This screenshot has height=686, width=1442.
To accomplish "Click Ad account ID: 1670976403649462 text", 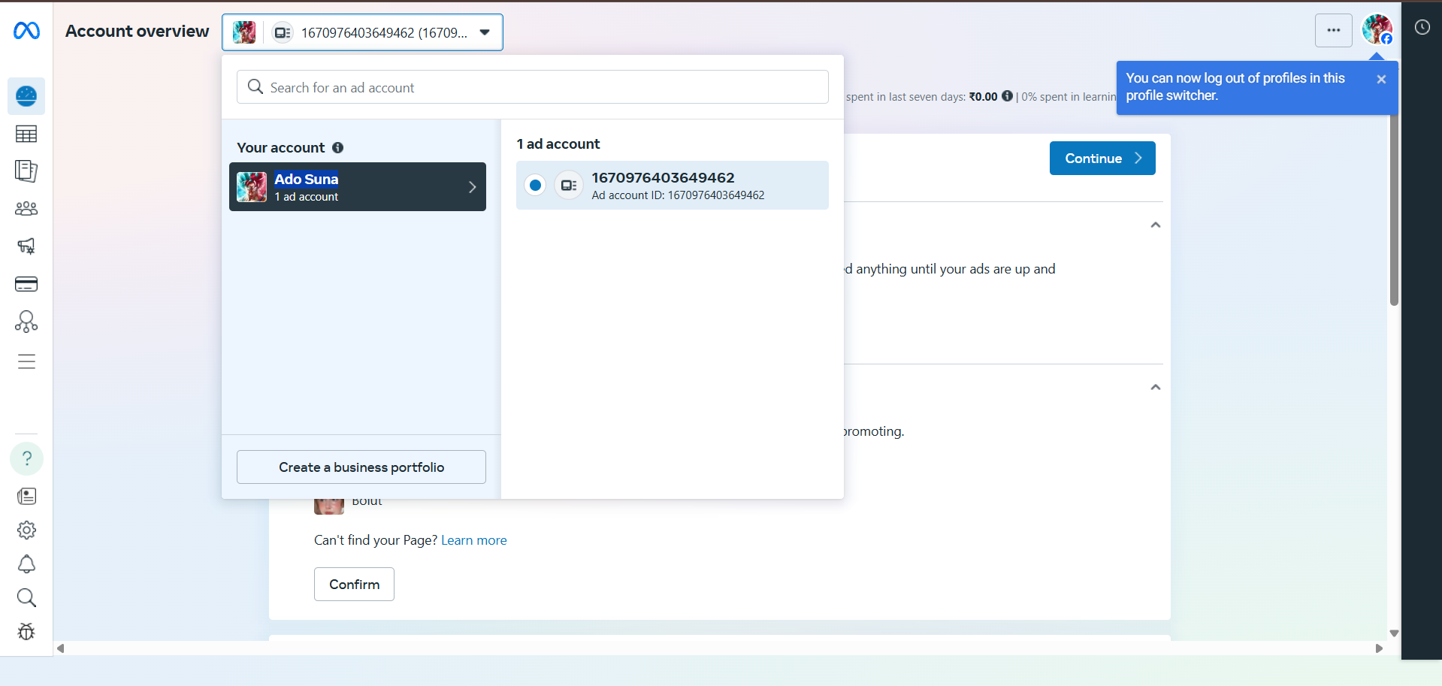I will pyautogui.click(x=678, y=195).
